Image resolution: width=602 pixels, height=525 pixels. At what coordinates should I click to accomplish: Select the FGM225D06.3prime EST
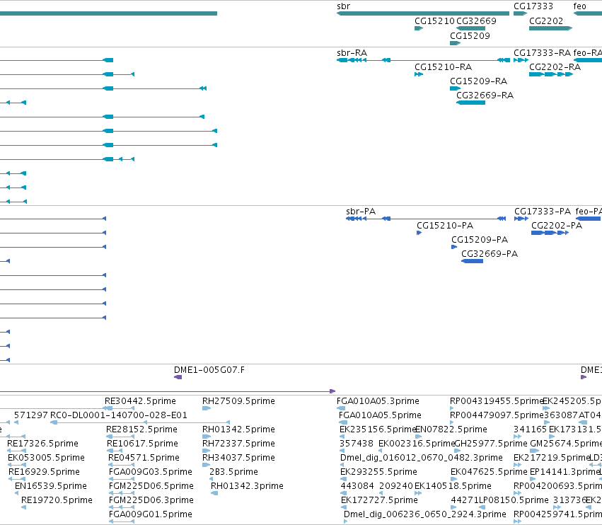[x=122, y=508]
